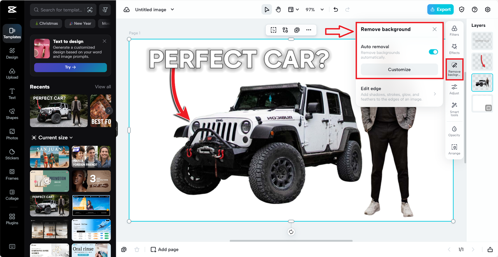Open the template filter button
Viewport: 498px width, 257px height.
[105, 10]
